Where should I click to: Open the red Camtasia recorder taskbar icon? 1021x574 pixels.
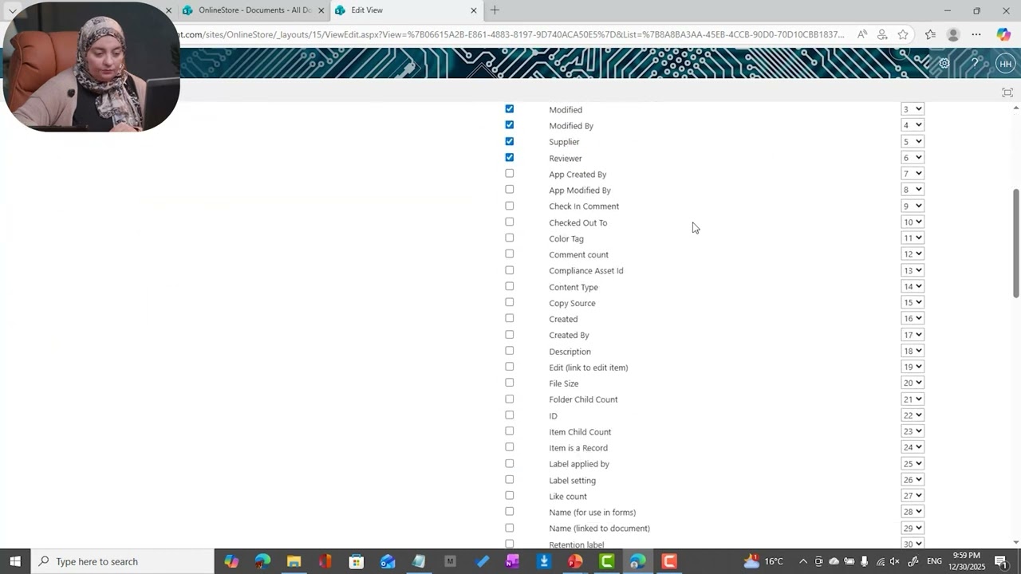[x=669, y=561]
